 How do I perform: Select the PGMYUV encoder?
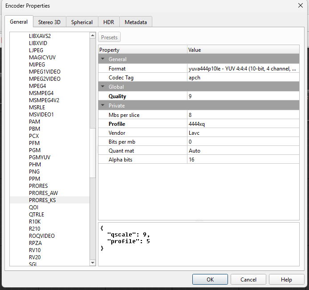coord(40,157)
